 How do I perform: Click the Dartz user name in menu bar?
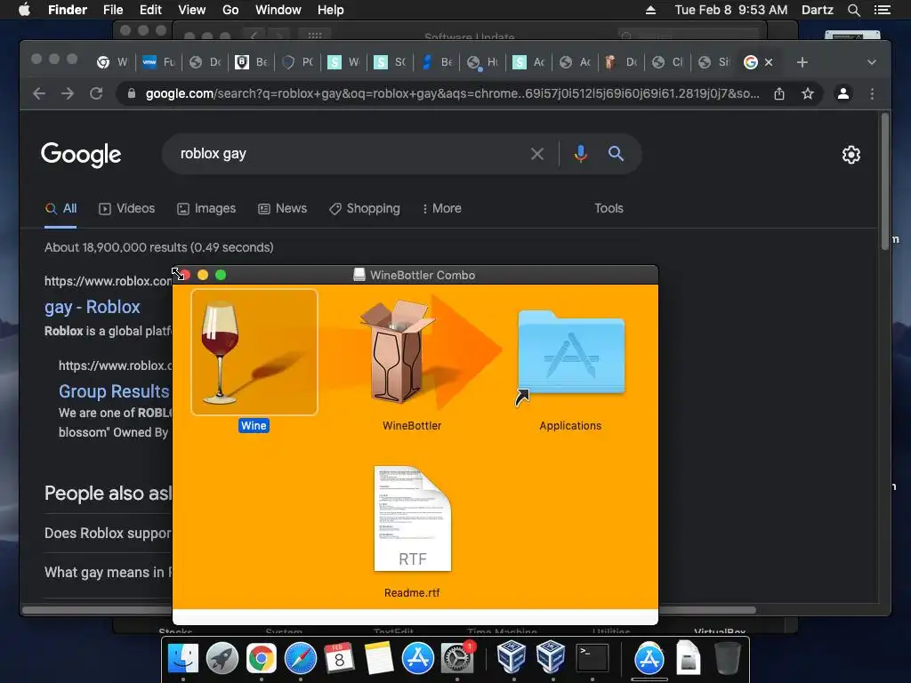[817, 10]
